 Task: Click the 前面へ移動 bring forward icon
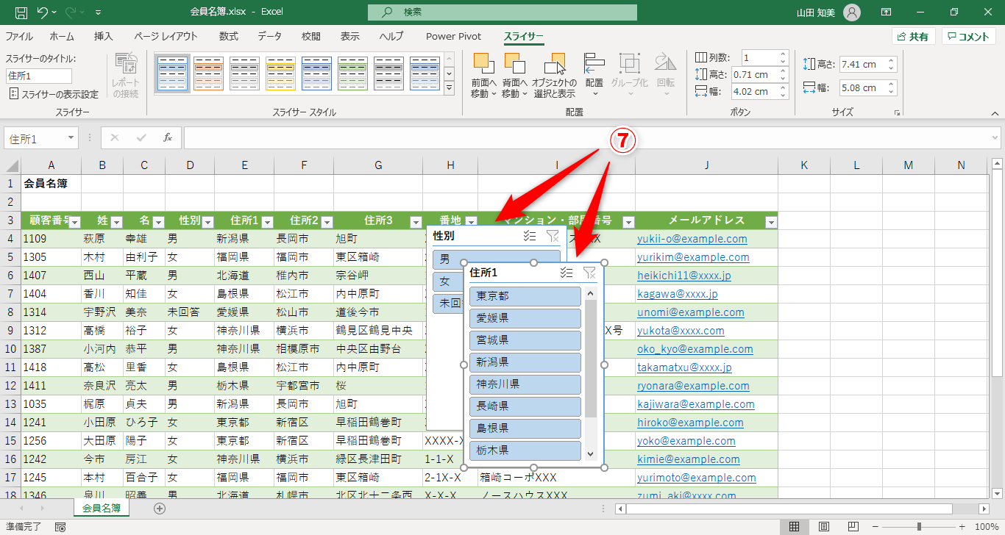point(483,65)
